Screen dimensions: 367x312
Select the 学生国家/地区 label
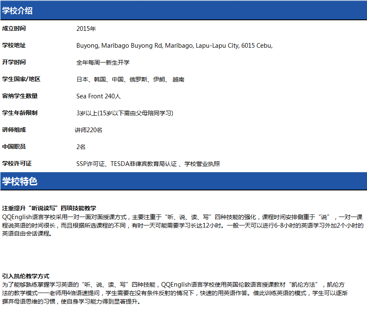[x=22, y=79]
